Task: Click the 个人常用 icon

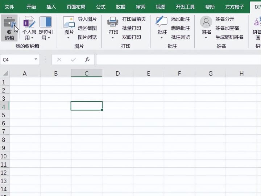Action: pos(29,22)
